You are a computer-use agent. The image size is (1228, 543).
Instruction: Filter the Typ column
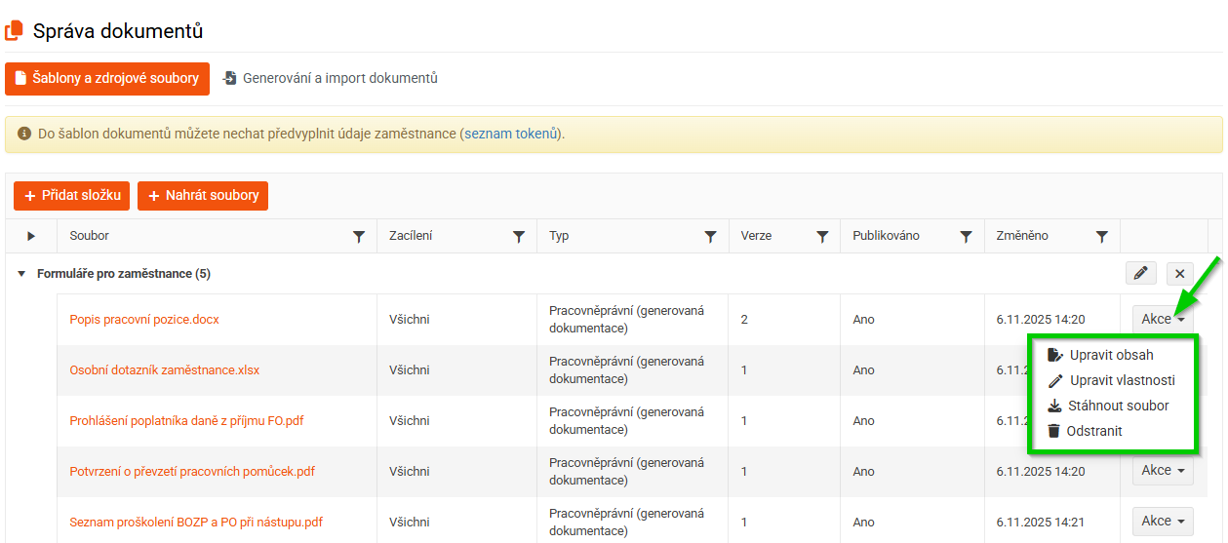[711, 236]
